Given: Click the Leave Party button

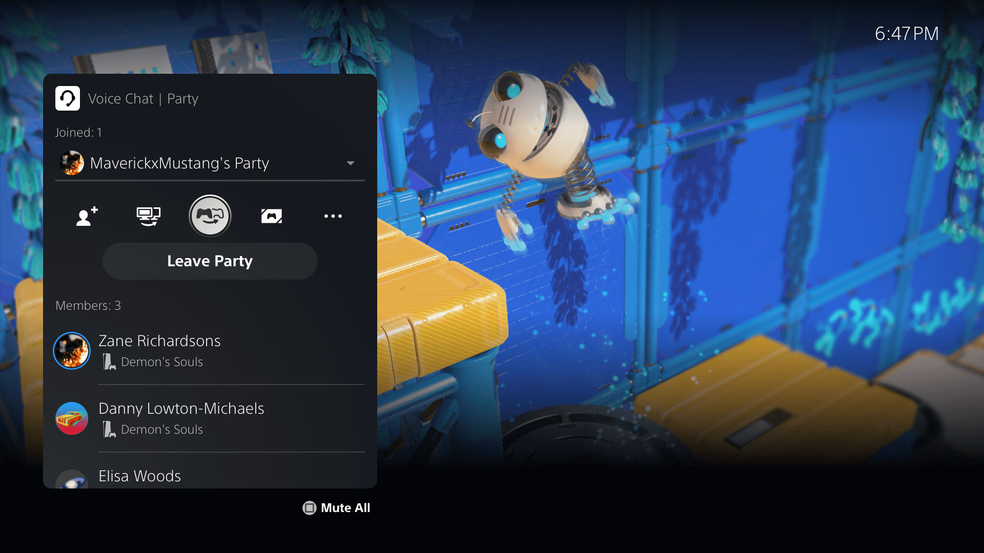Looking at the screenshot, I should coord(210,261).
